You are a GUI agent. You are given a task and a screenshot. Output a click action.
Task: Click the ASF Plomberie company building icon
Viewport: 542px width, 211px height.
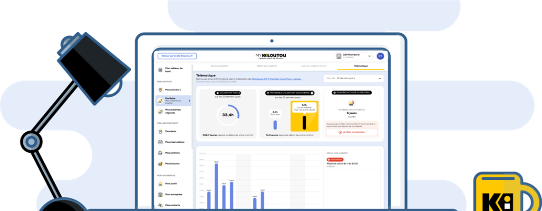[339, 56]
